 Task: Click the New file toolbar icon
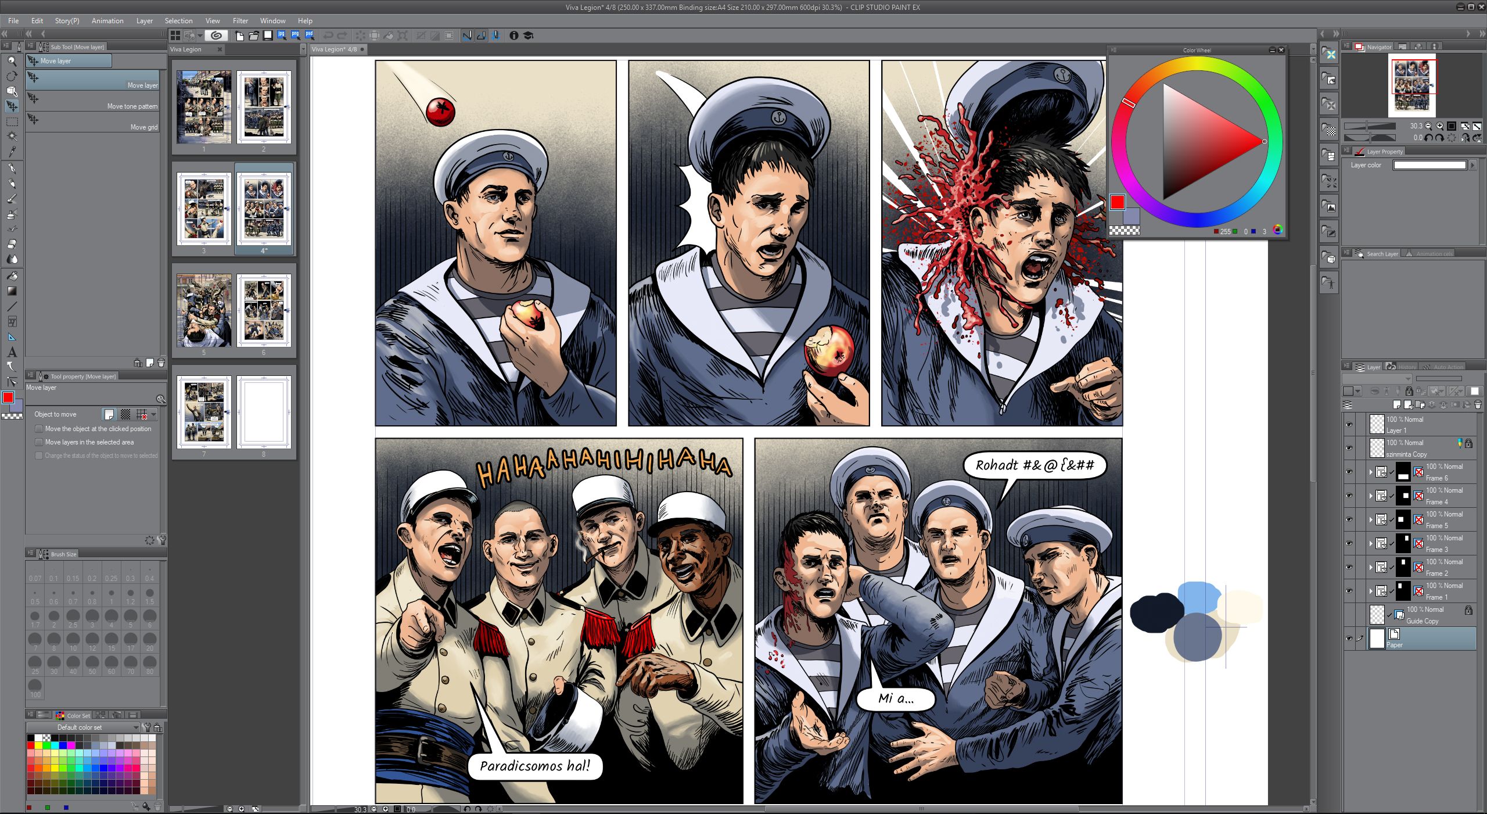(x=239, y=35)
